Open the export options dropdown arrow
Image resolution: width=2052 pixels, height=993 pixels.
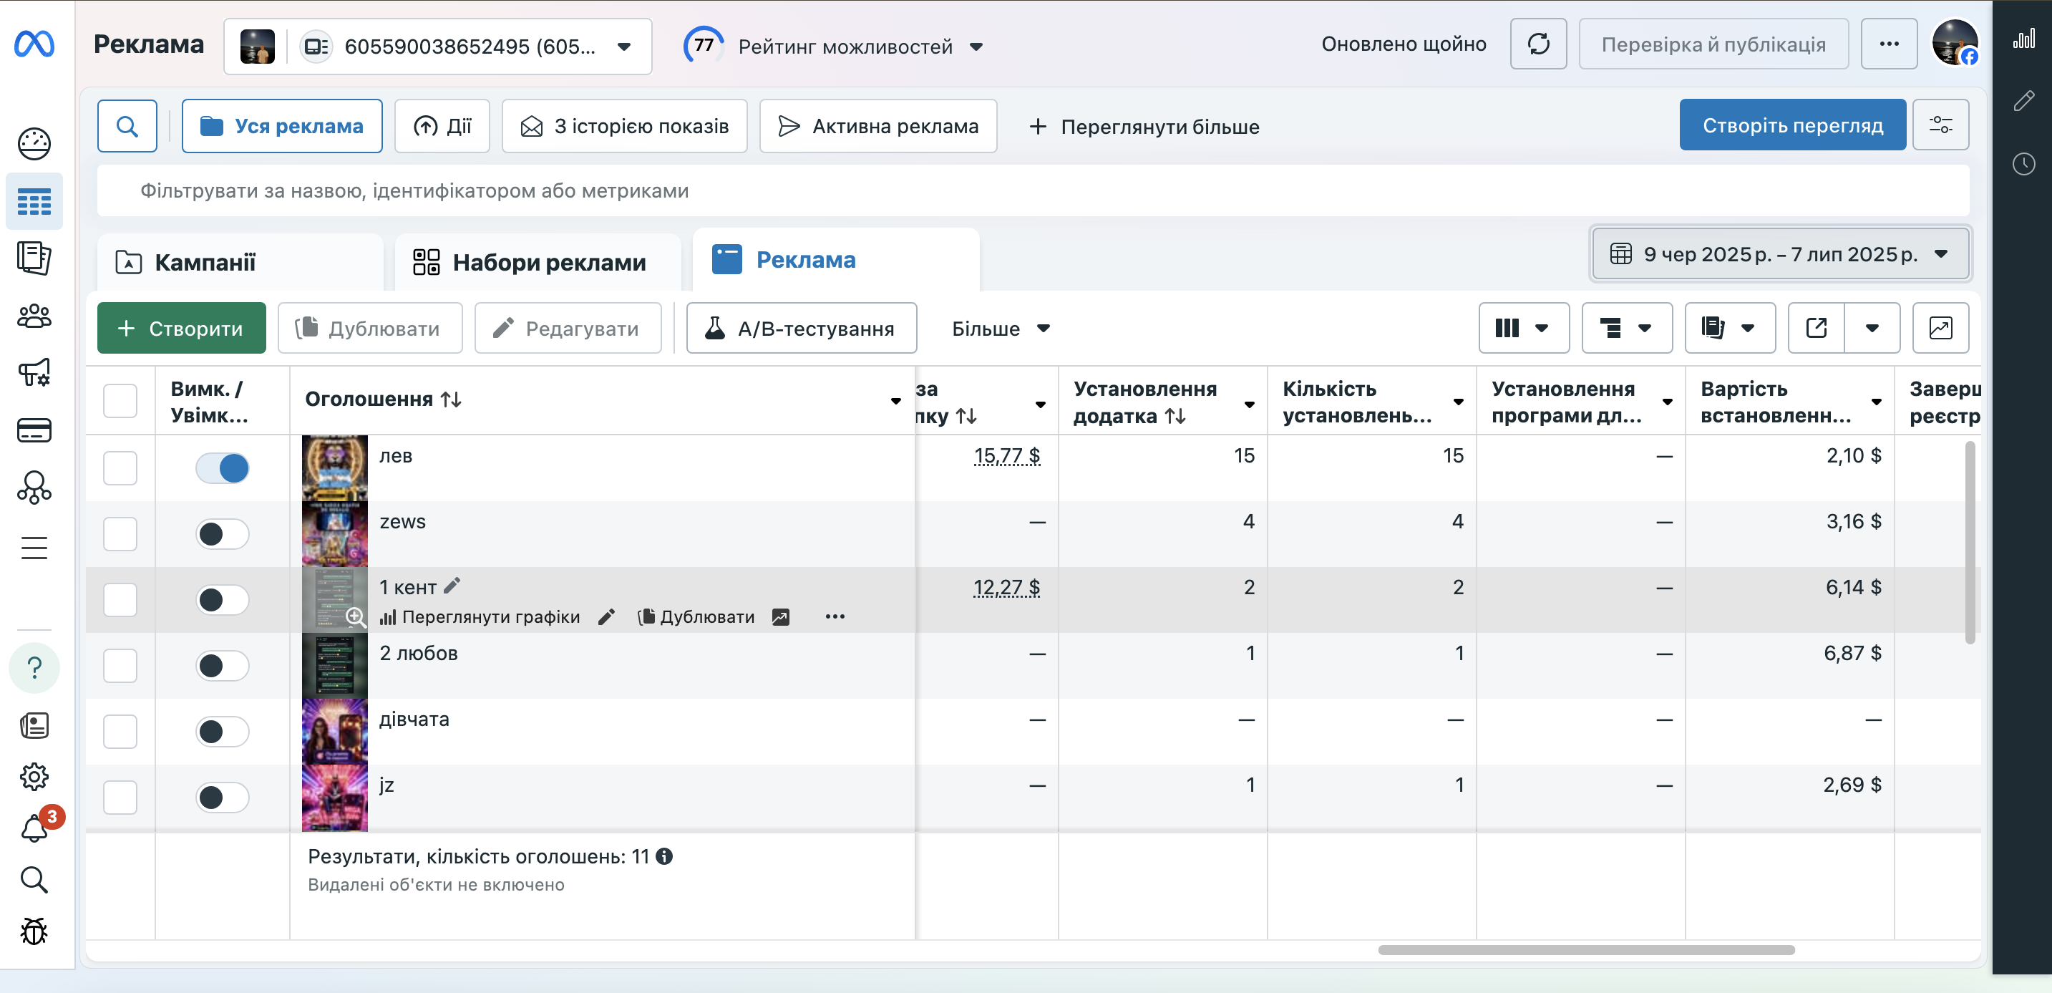[x=1873, y=329]
